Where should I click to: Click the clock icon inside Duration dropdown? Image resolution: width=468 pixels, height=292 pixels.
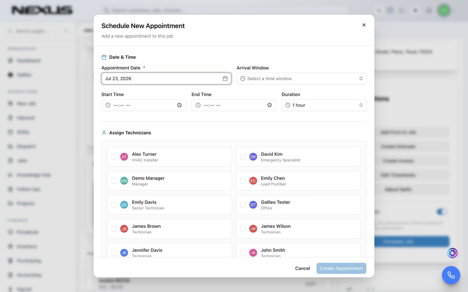[288, 105]
